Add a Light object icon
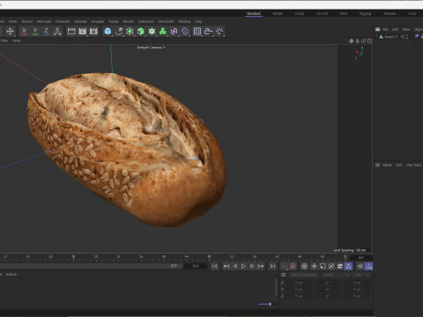 point(219,31)
